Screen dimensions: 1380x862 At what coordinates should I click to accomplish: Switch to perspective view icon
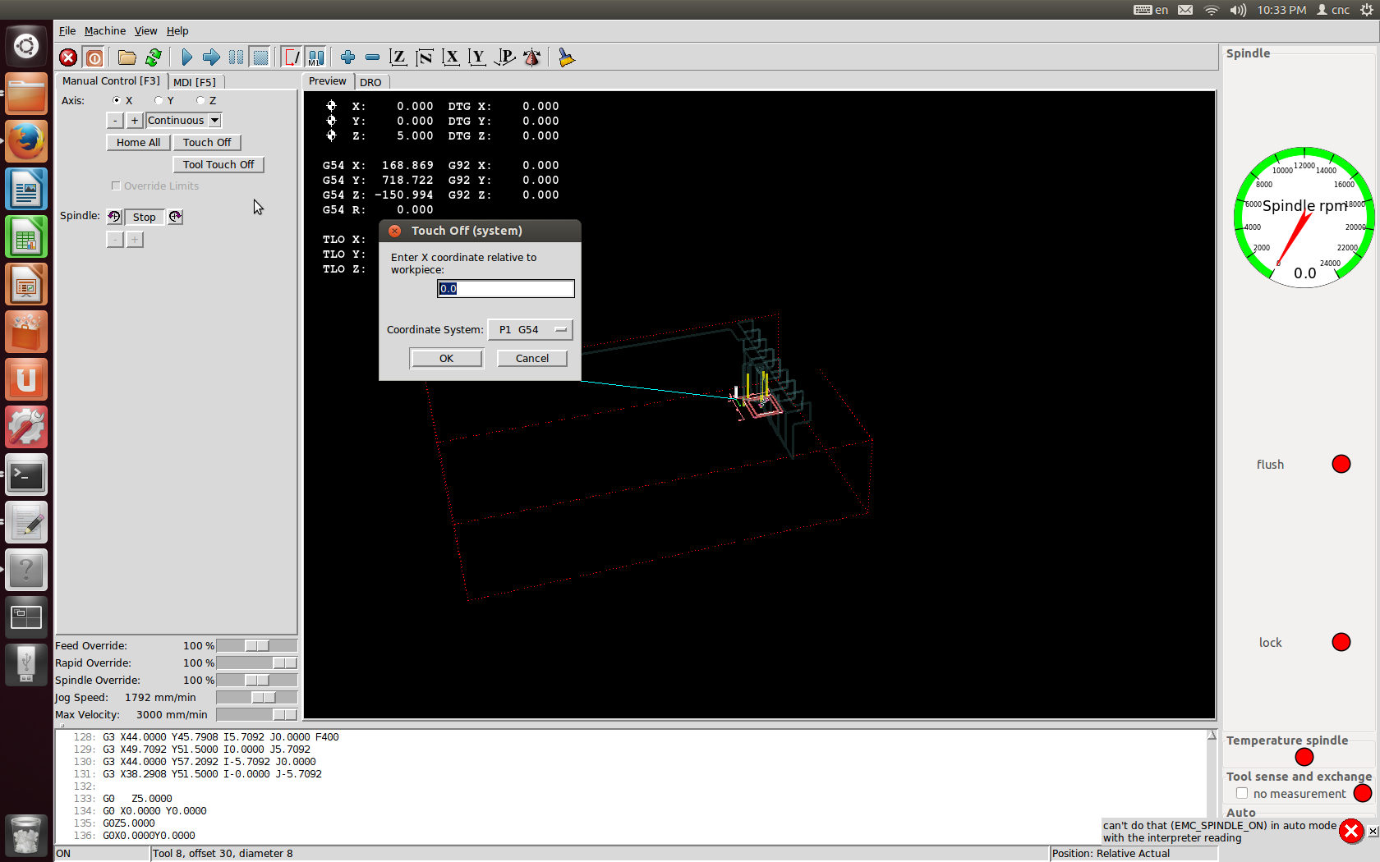505,57
